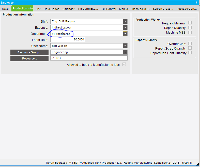Enable the Report Quantity checkbox
The image size is (200, 167).
pos(190,27)
